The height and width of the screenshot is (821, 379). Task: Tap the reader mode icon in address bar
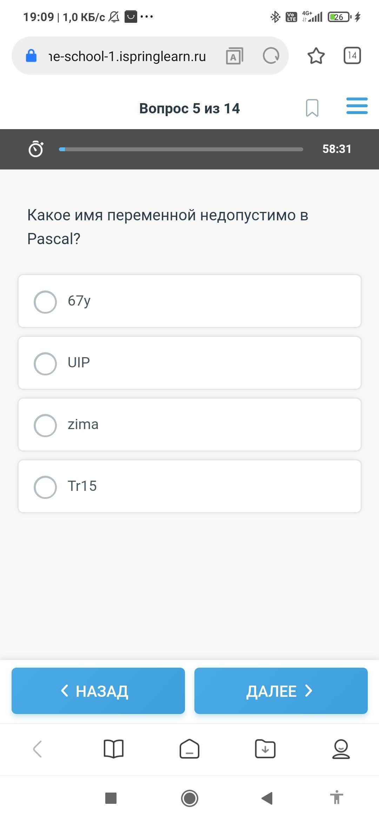point(234,56)
